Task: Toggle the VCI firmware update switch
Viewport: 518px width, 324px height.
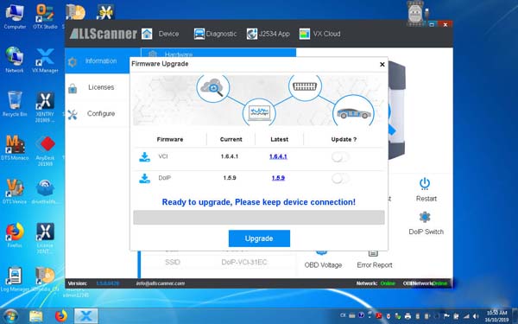Action: [340, 156]
